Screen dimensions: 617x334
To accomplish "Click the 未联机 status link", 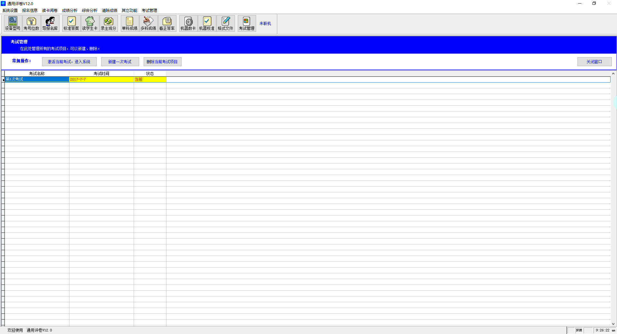I will (x=265, y=24).
